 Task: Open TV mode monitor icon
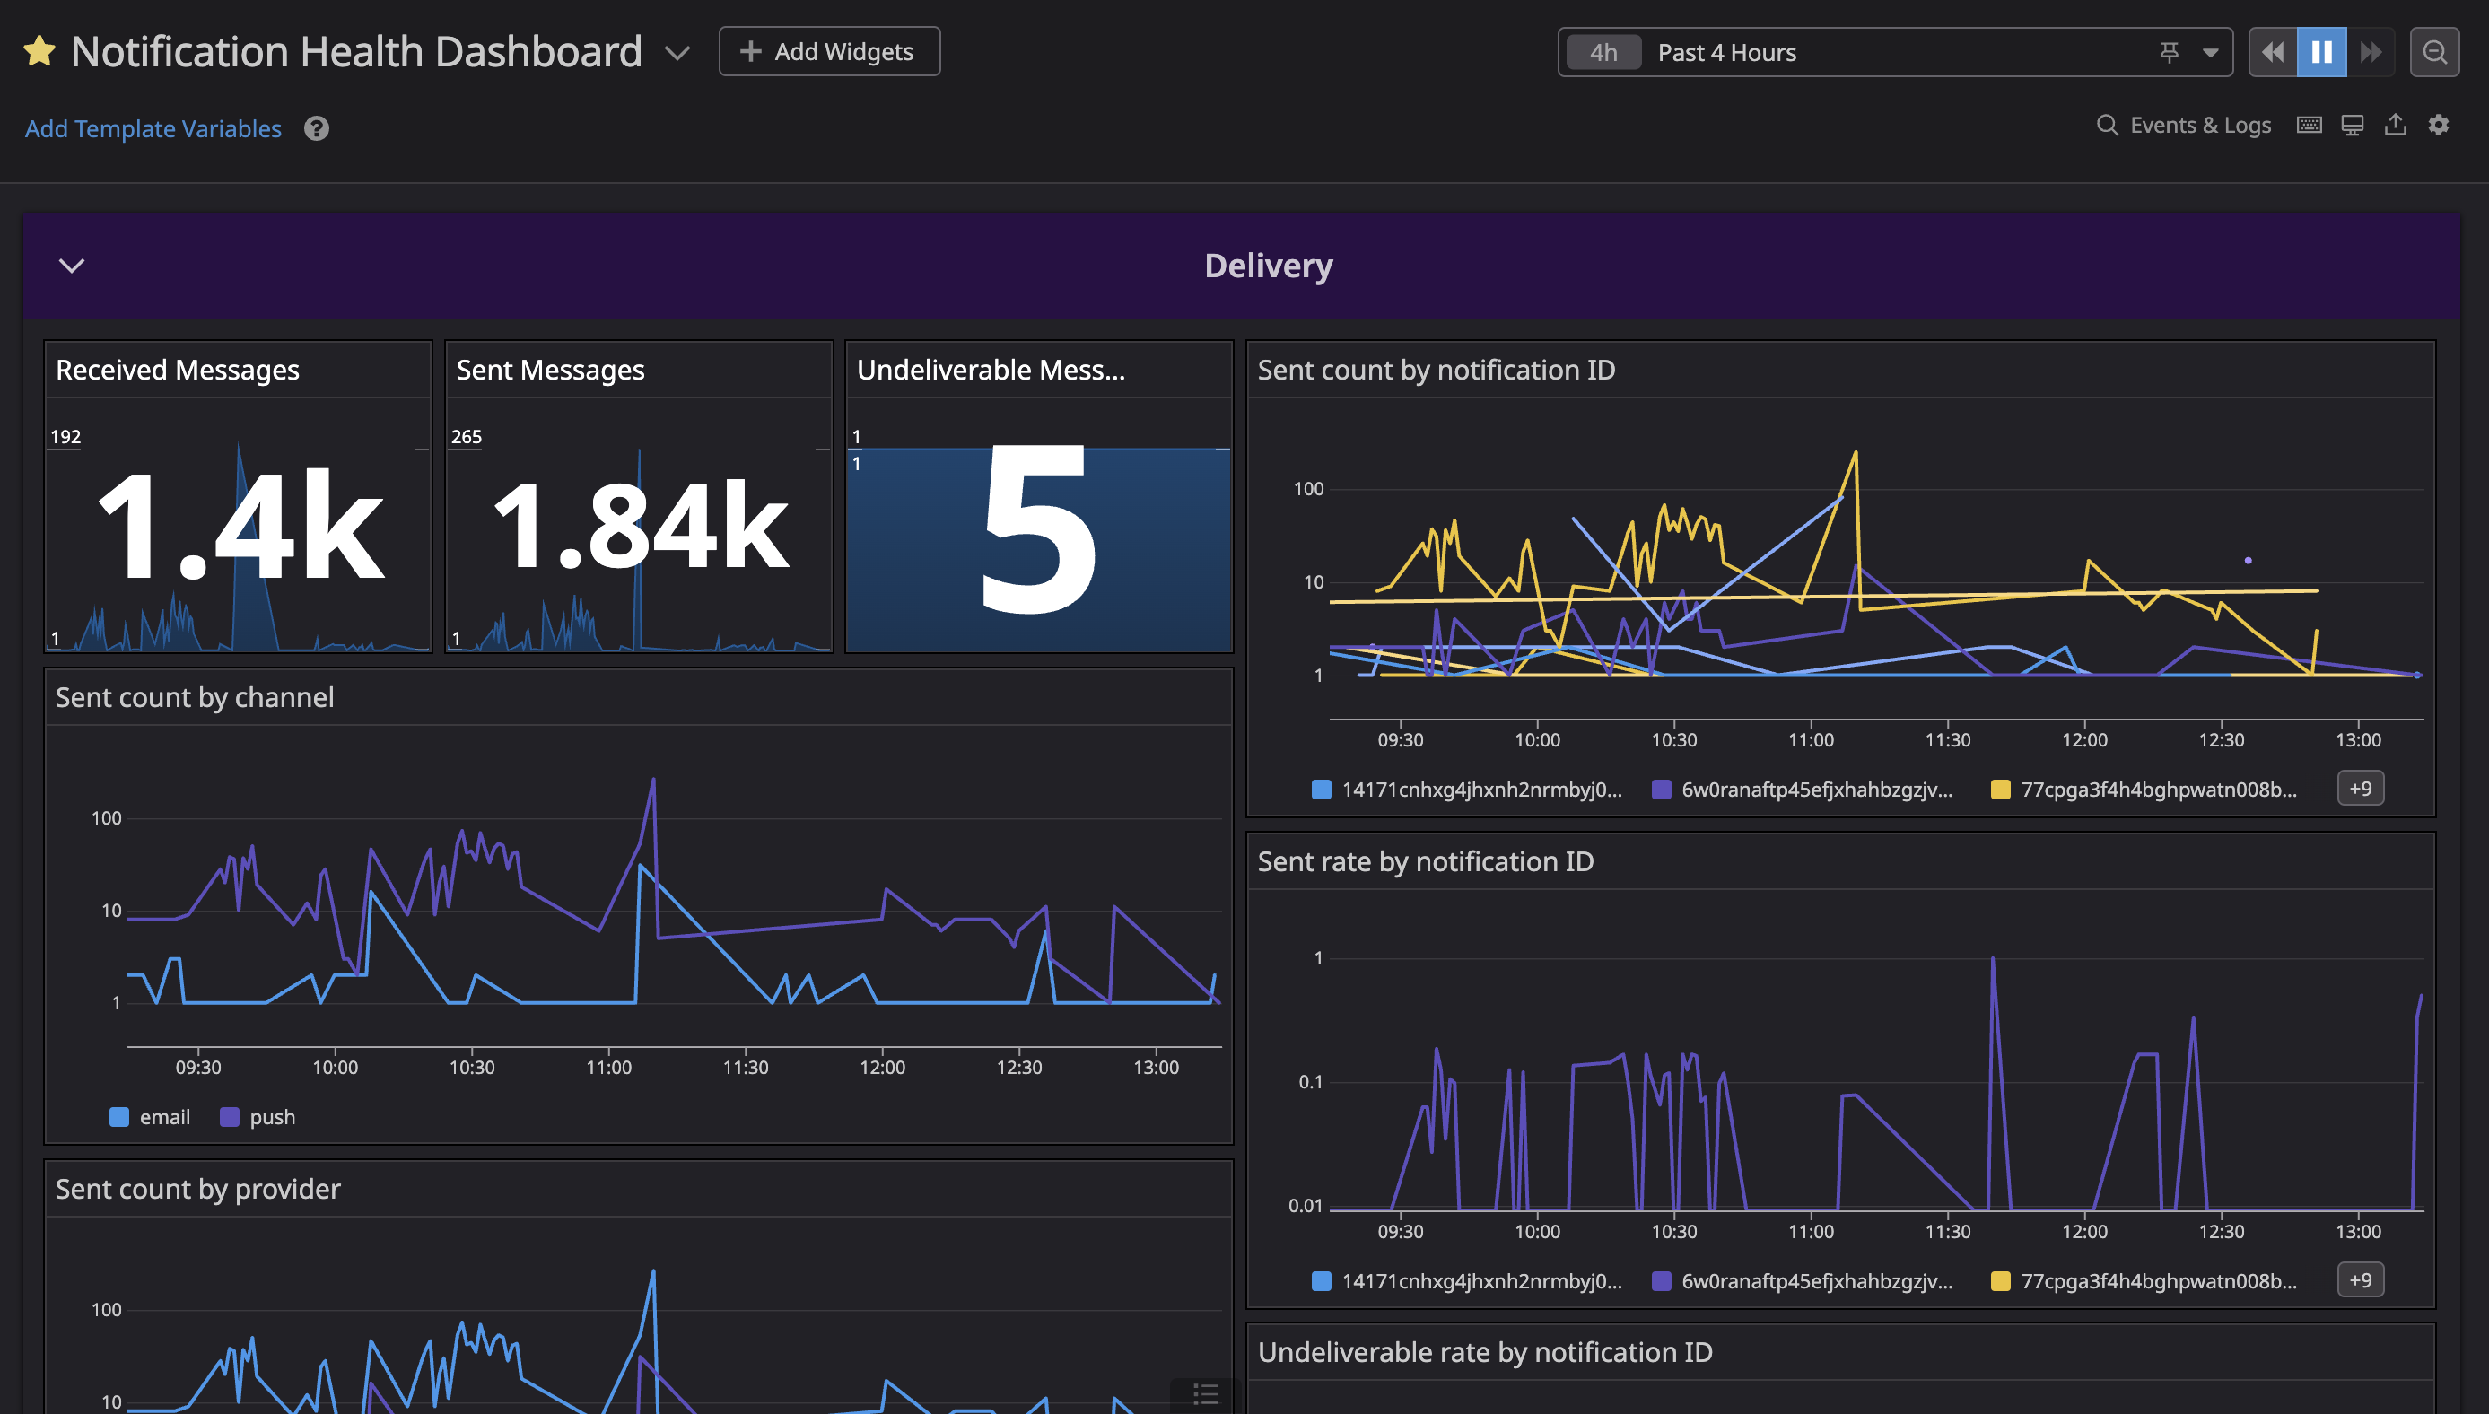click(2352, 126)
